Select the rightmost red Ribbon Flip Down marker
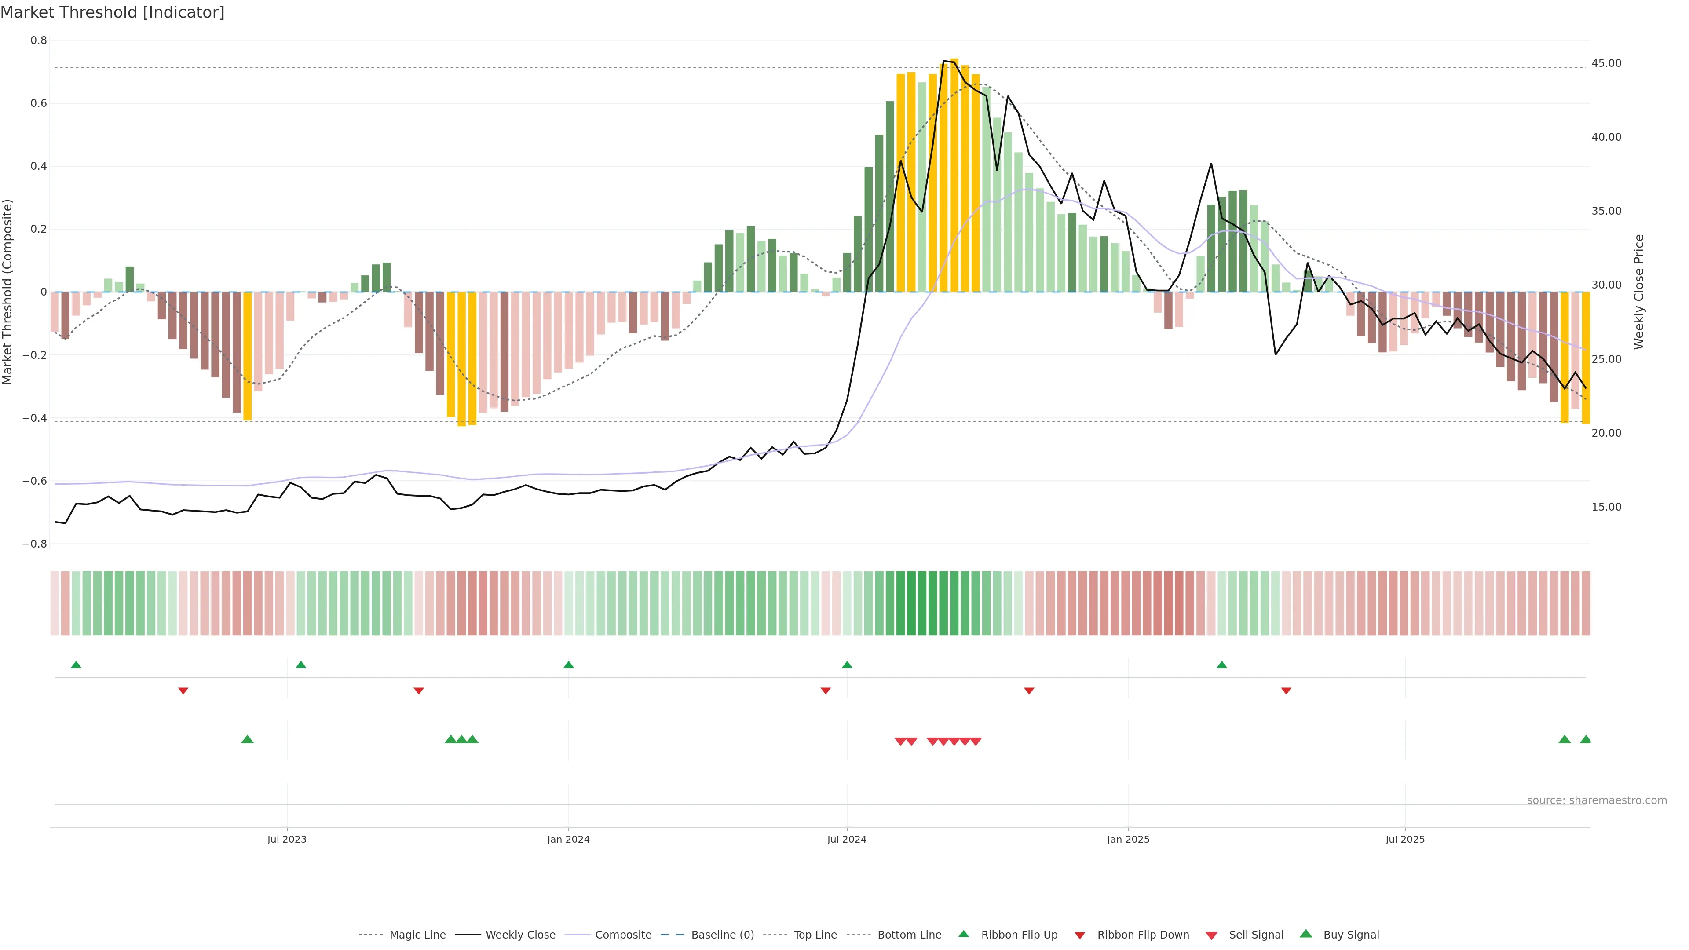1689x950 pixels. click(1286, 691)
